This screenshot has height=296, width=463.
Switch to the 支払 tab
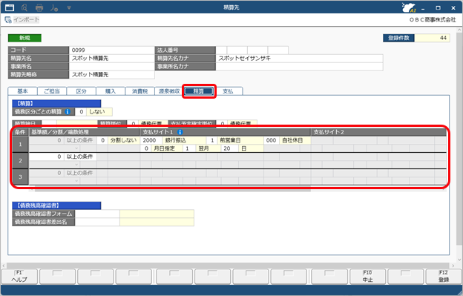[x=228, y=91]
